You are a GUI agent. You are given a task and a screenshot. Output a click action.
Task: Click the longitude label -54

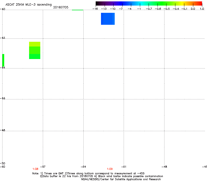83,167
